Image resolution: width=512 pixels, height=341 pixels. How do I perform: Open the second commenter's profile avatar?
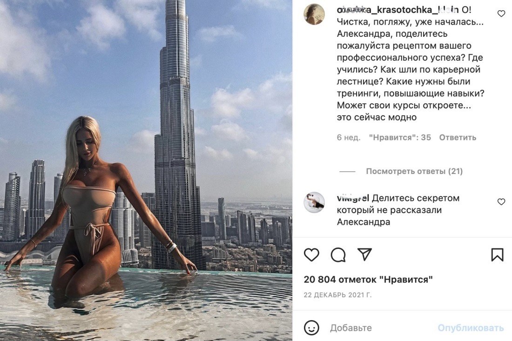pos(314,202)
